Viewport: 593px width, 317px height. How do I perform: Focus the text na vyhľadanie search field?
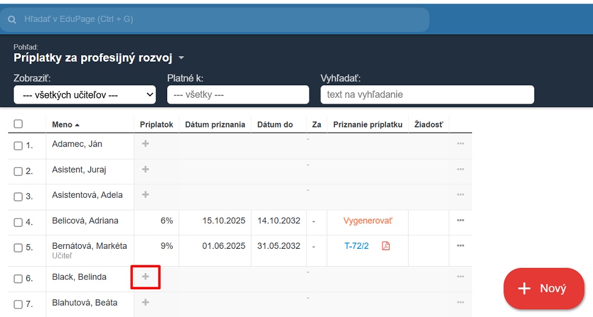(x=427, y=95)
